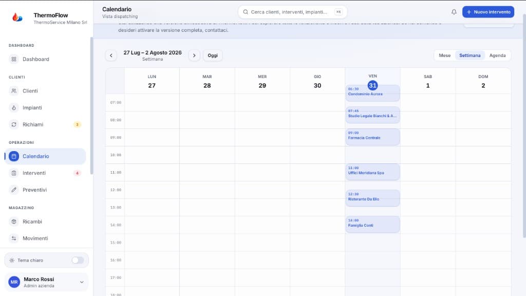Click the search magnifier icon

coord(246,12)
